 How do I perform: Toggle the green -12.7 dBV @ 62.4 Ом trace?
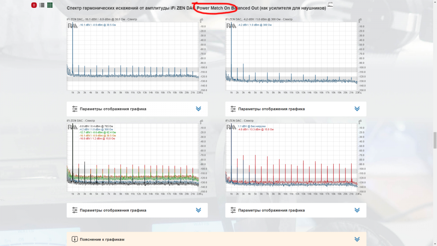click(x=97, y=132)
